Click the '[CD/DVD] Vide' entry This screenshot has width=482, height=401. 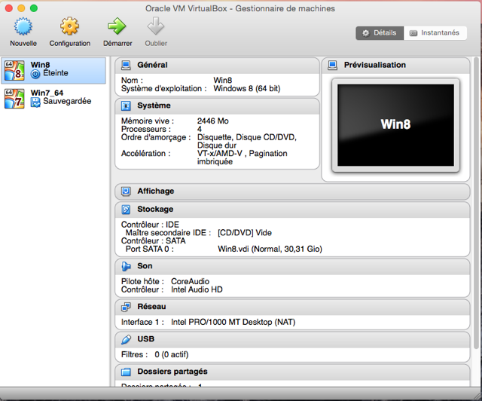[245, 233]
